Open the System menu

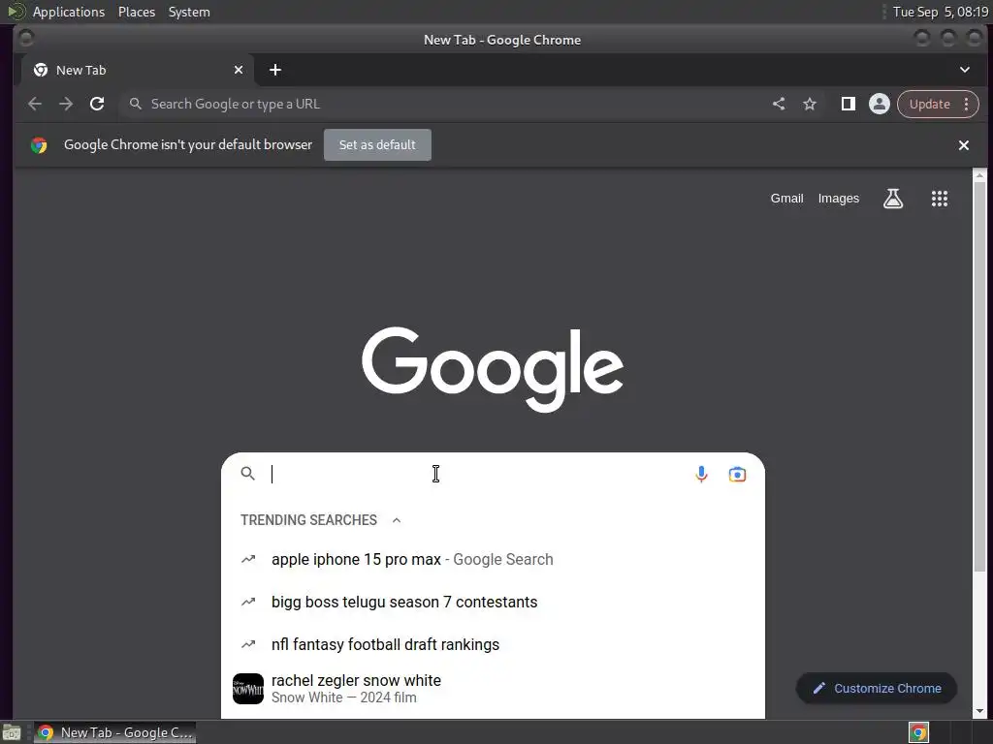click(x=189, y=12)
